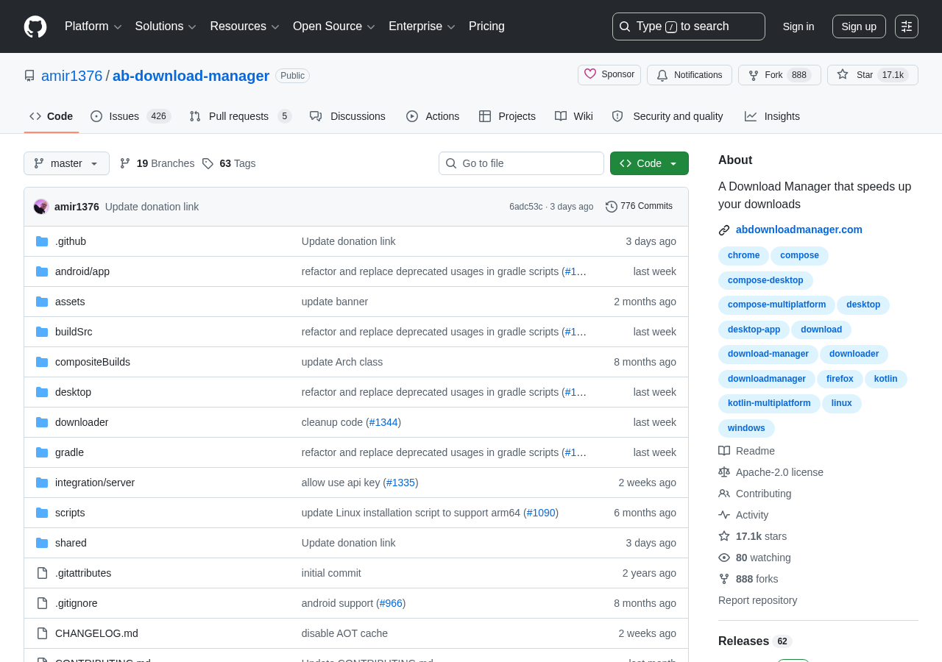Open the ab-download-manager repository link
The image size is (942, 662).
pyautogui.click(x=191, y=76)
